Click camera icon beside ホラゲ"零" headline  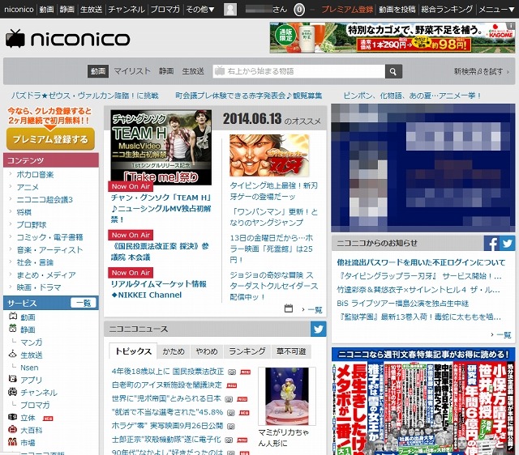tap(230, 427)
